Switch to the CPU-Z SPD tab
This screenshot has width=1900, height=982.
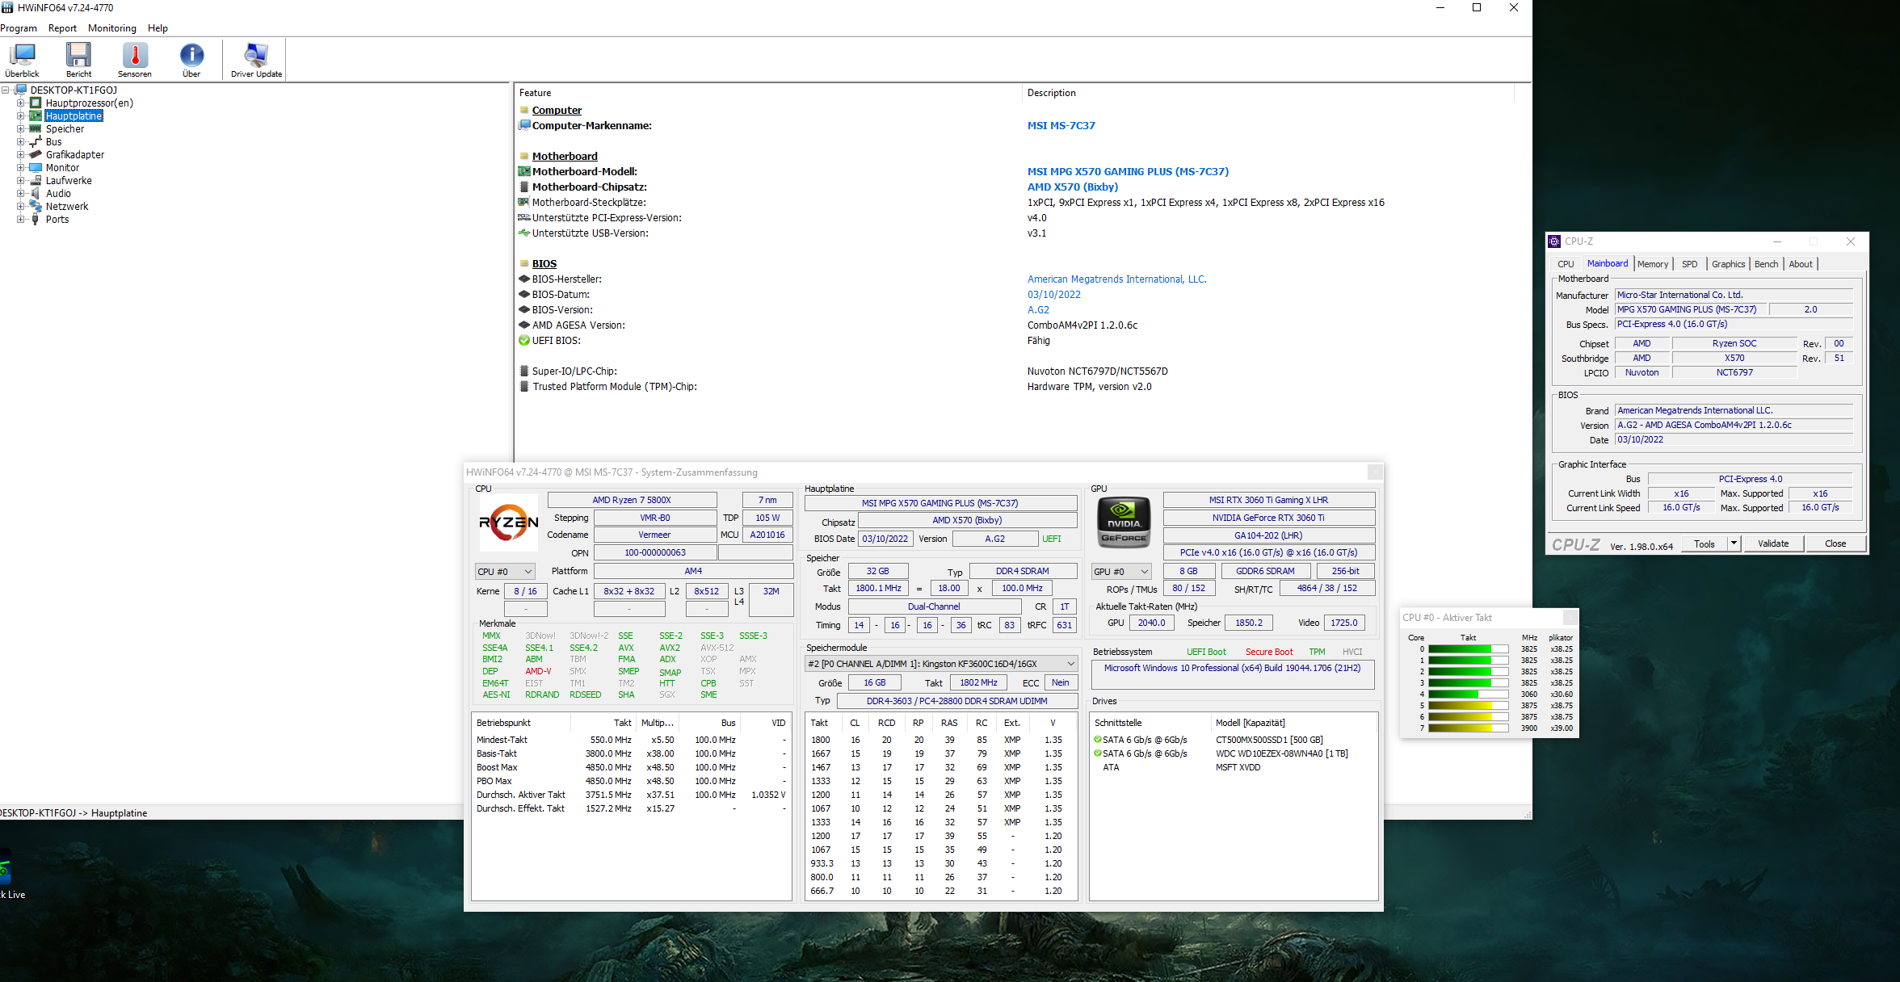pyautogui.click(x=1689, y=264)
